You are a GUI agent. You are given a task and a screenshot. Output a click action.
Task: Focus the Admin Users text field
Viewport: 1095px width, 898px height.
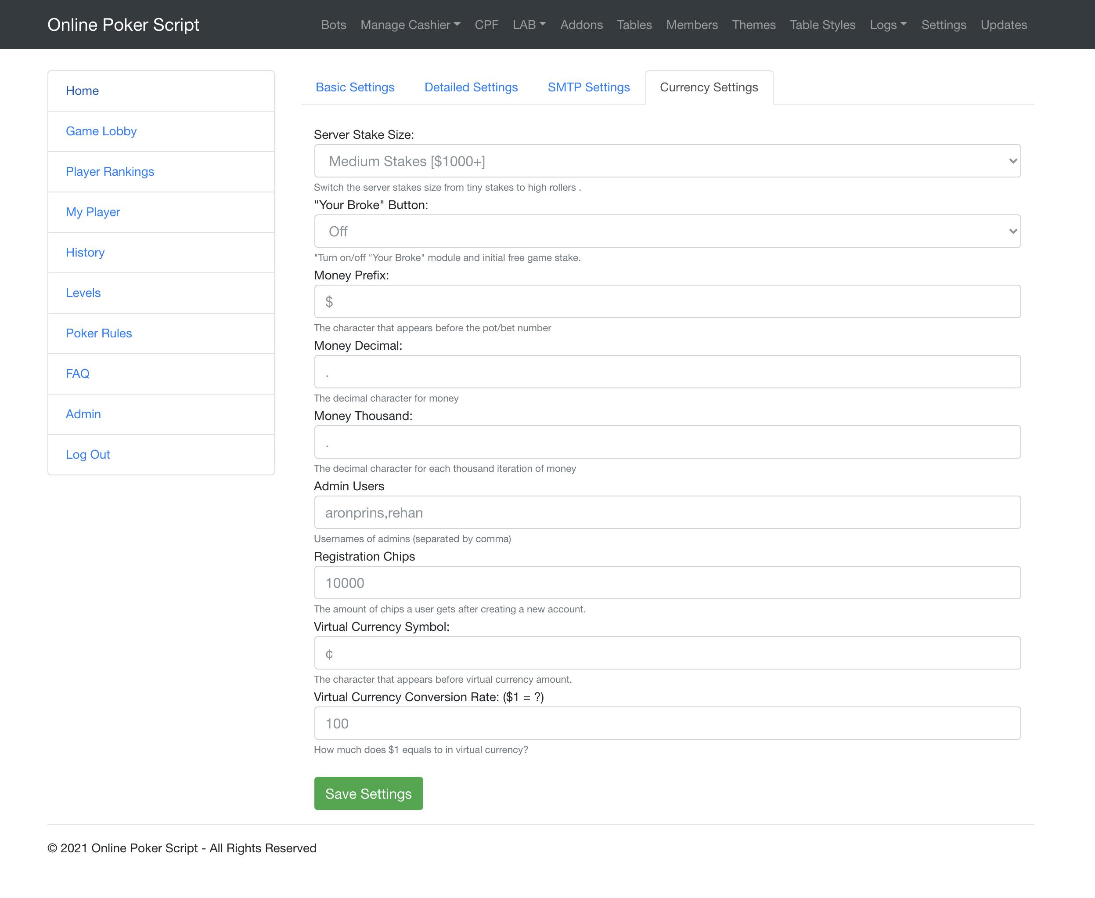click(x=667, y=513)
